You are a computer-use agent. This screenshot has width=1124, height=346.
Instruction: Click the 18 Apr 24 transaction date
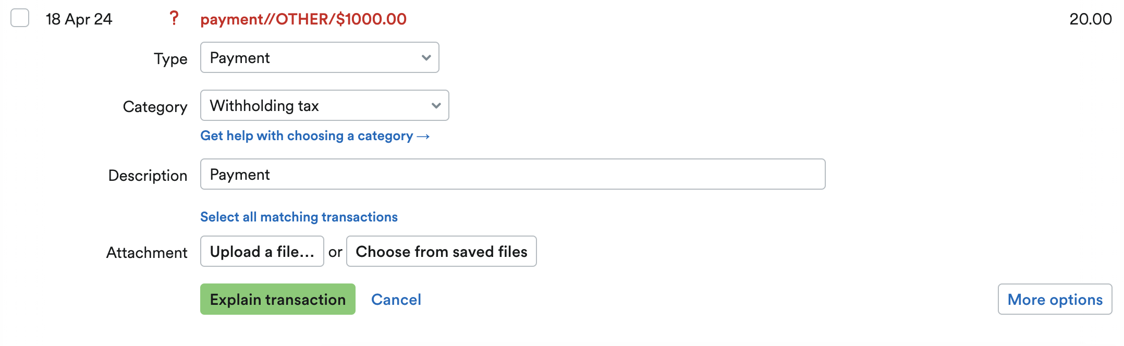[x=79, y=19]
